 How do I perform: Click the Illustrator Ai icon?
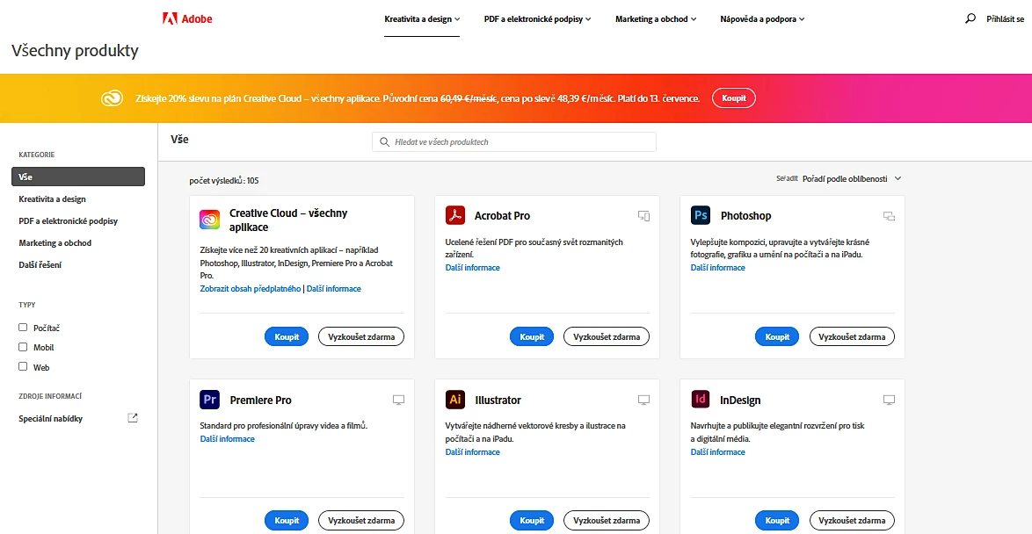click(454, 400)
